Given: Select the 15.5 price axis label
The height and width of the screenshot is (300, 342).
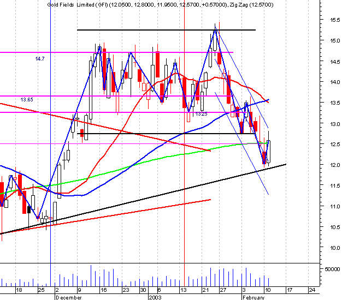Looking at the screenshot, I should coord(335,20).
